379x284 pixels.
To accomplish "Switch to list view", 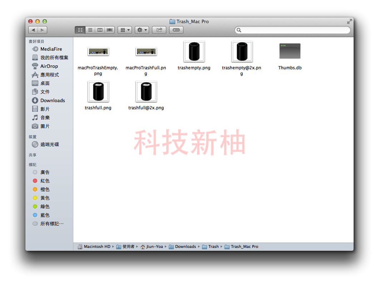I will [x=90, y=30].
